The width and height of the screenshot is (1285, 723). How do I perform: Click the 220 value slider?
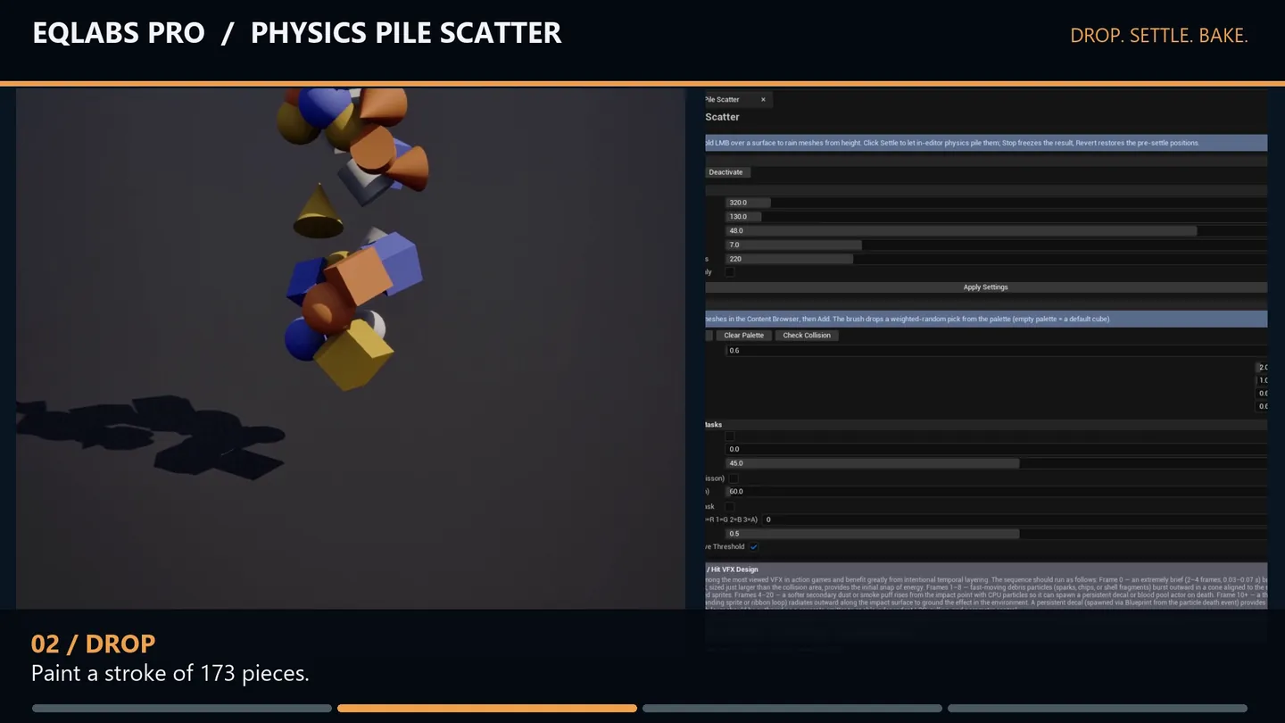click(997, 259)
